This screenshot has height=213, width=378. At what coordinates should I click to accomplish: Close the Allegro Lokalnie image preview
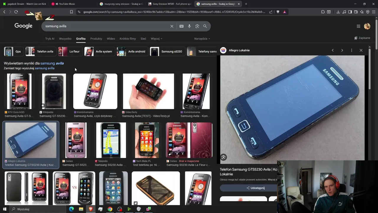361,50
